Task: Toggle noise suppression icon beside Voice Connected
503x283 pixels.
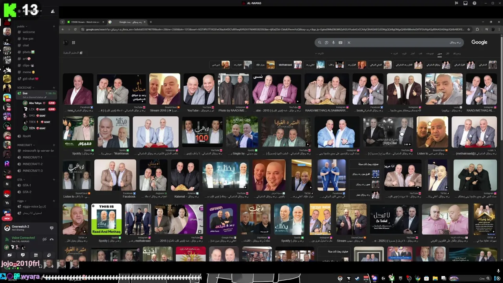Action: tap(44, 239)
